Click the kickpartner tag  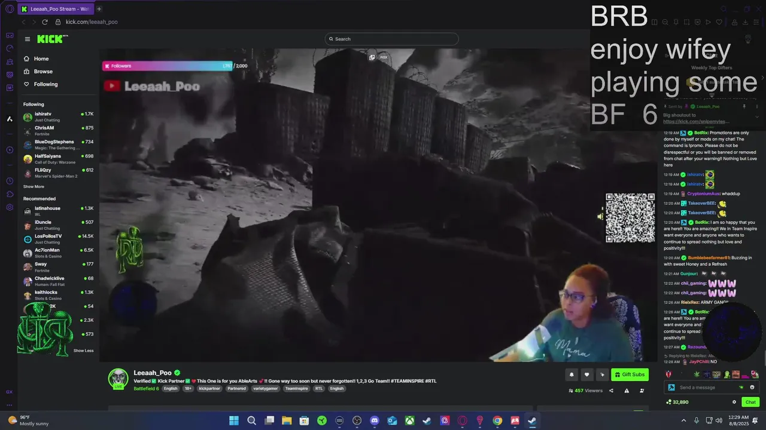point(209,388)
